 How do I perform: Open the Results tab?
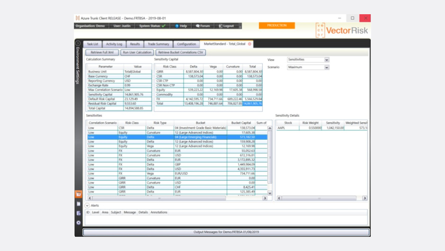(135, 44)
